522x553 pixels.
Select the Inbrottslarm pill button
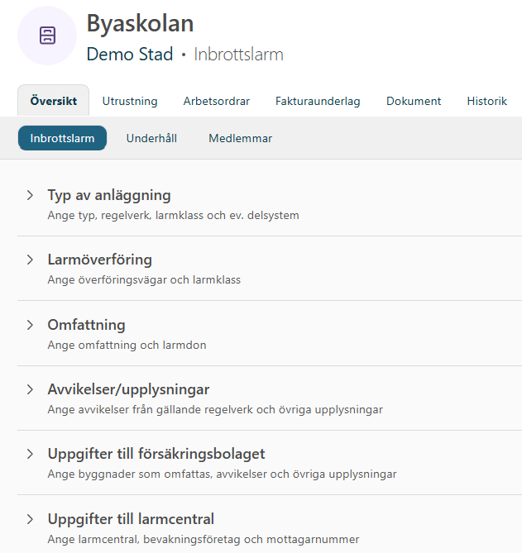[x=62, y=138]
